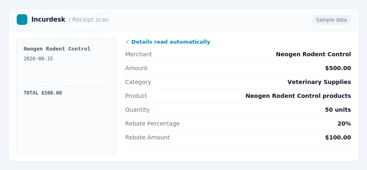The width and height of the screenshot is (367, 170).
Task: Select the Amount value $500.00
Action: (x=338, y=68)
